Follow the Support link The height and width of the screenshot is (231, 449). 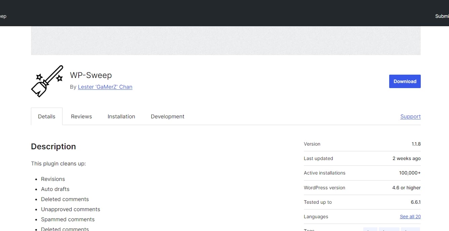click(x=410, y=116)
